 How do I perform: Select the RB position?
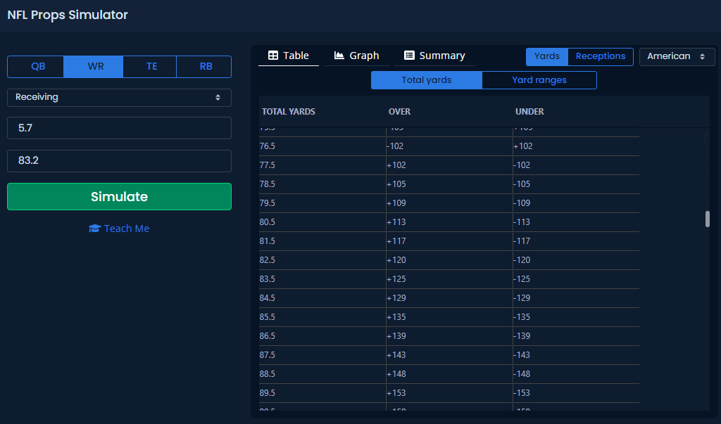(x=204, y=67)
